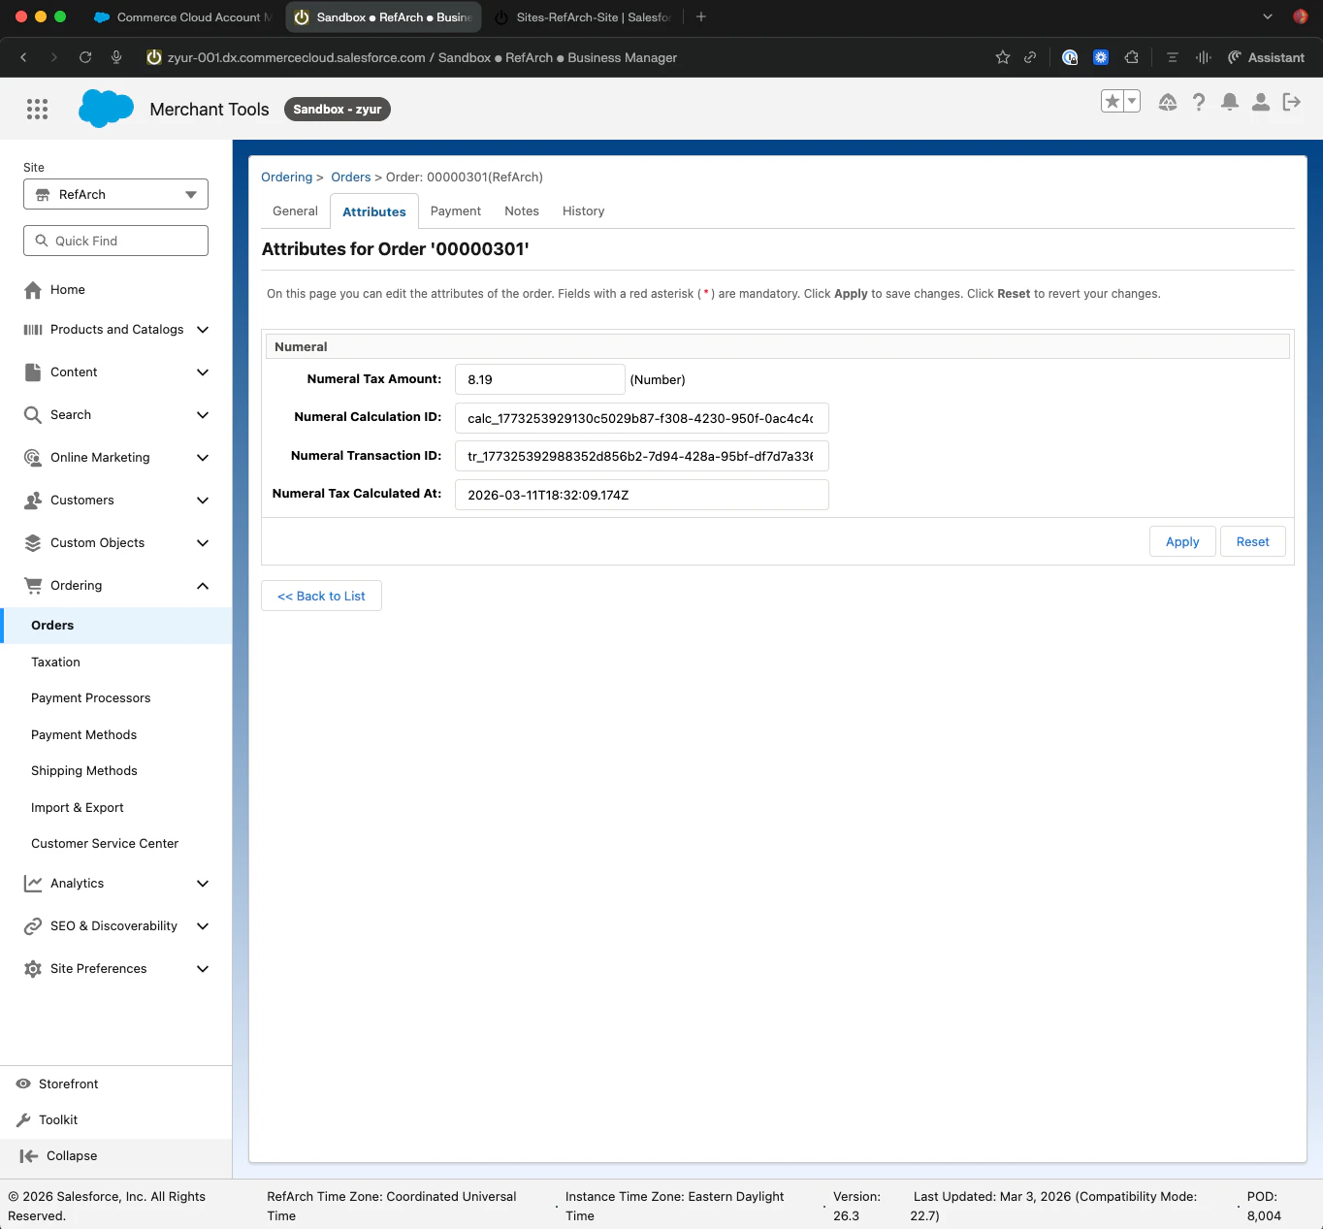Collapse the sidebar navigation

58,1155
